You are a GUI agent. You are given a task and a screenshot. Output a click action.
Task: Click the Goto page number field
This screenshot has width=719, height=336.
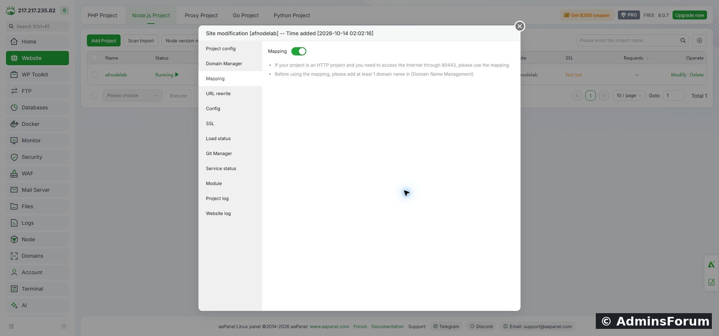674,96
